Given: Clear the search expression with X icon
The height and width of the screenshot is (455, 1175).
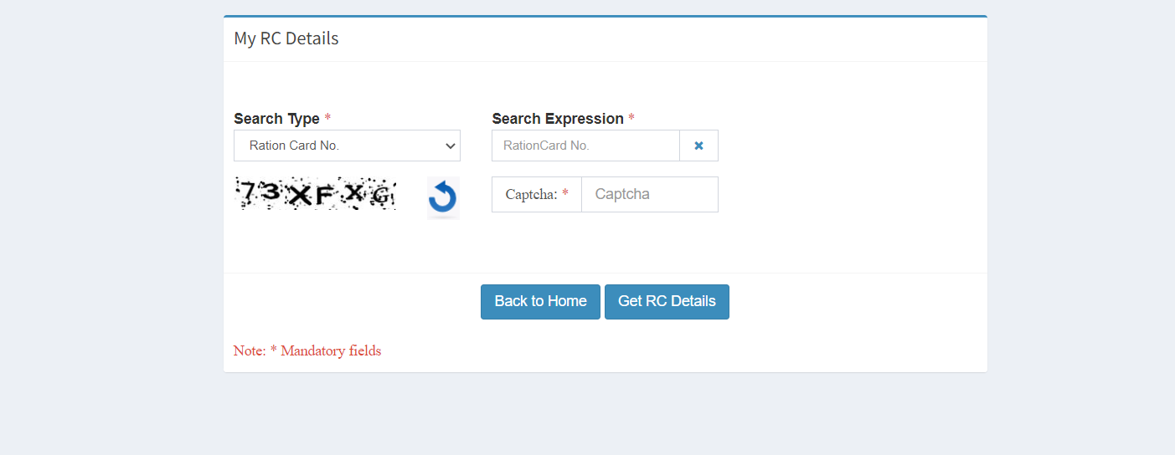Looking at the screenshot, I should click(698, 146).
